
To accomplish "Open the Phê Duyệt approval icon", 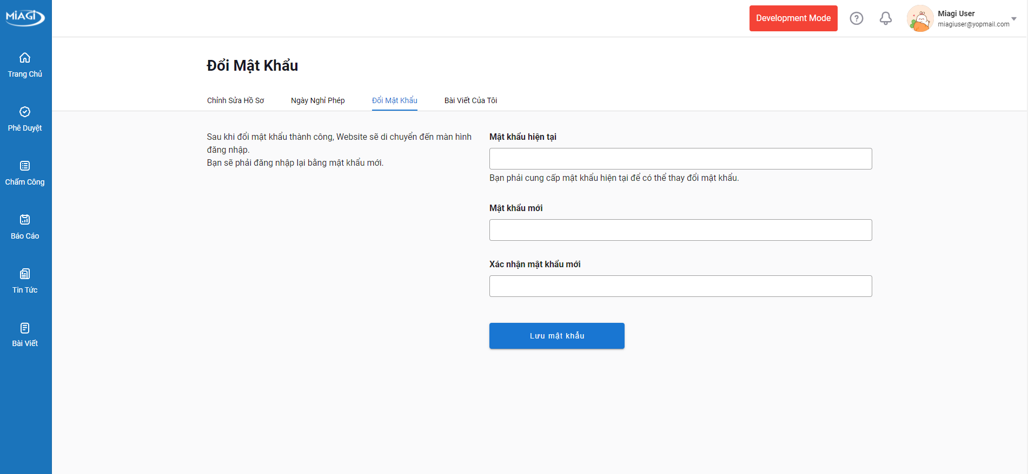I will 25,112.
